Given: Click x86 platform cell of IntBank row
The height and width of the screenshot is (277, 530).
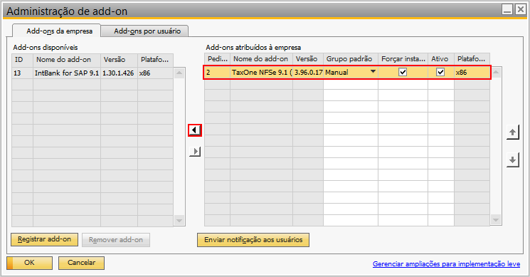Looking at the screenshot, I should [x=156, y=73].
